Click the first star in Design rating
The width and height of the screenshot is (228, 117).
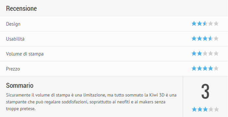(x=194, y=23)
